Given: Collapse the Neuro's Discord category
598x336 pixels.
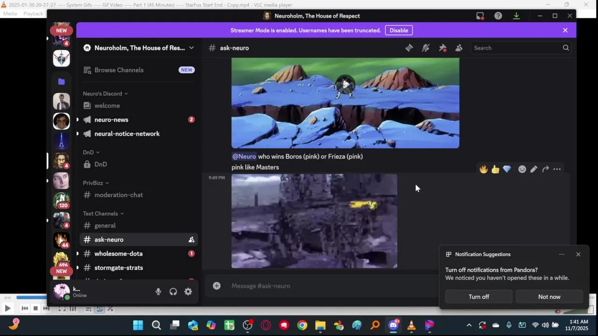Looking at the screenshot, I should pos(106,93).
